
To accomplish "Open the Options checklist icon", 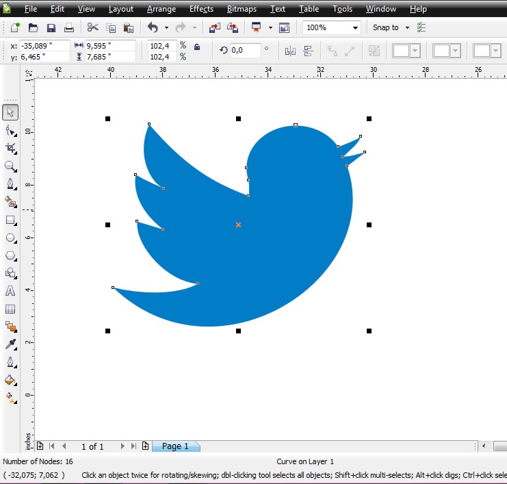I will tap(421, 27).
